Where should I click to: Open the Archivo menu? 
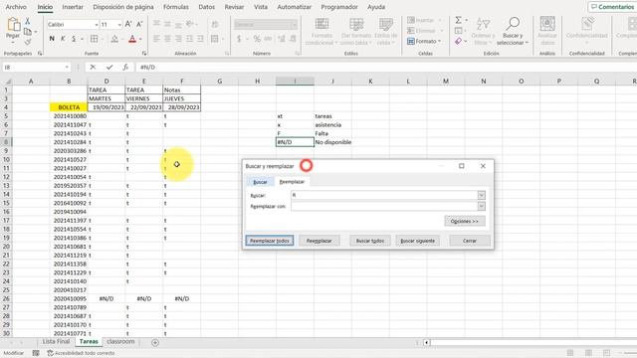point(16,7)
